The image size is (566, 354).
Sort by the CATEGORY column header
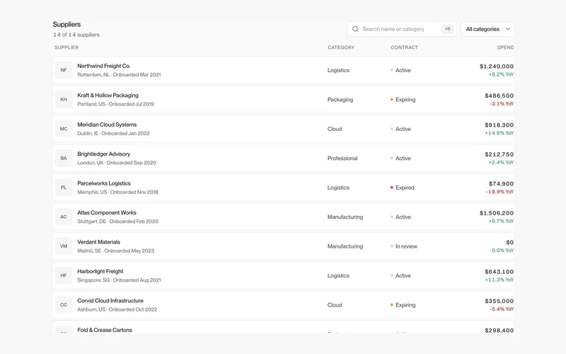pyautogui.click(x=341, y=47)
